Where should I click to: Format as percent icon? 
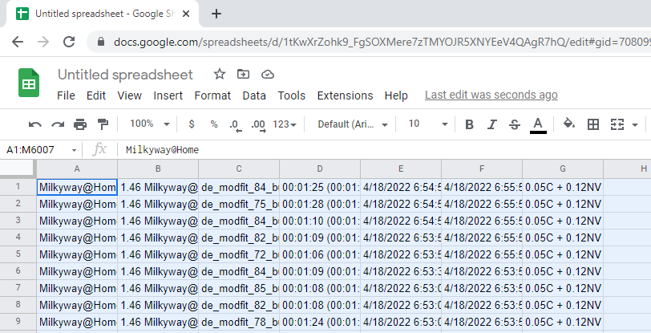coord(214,124)
